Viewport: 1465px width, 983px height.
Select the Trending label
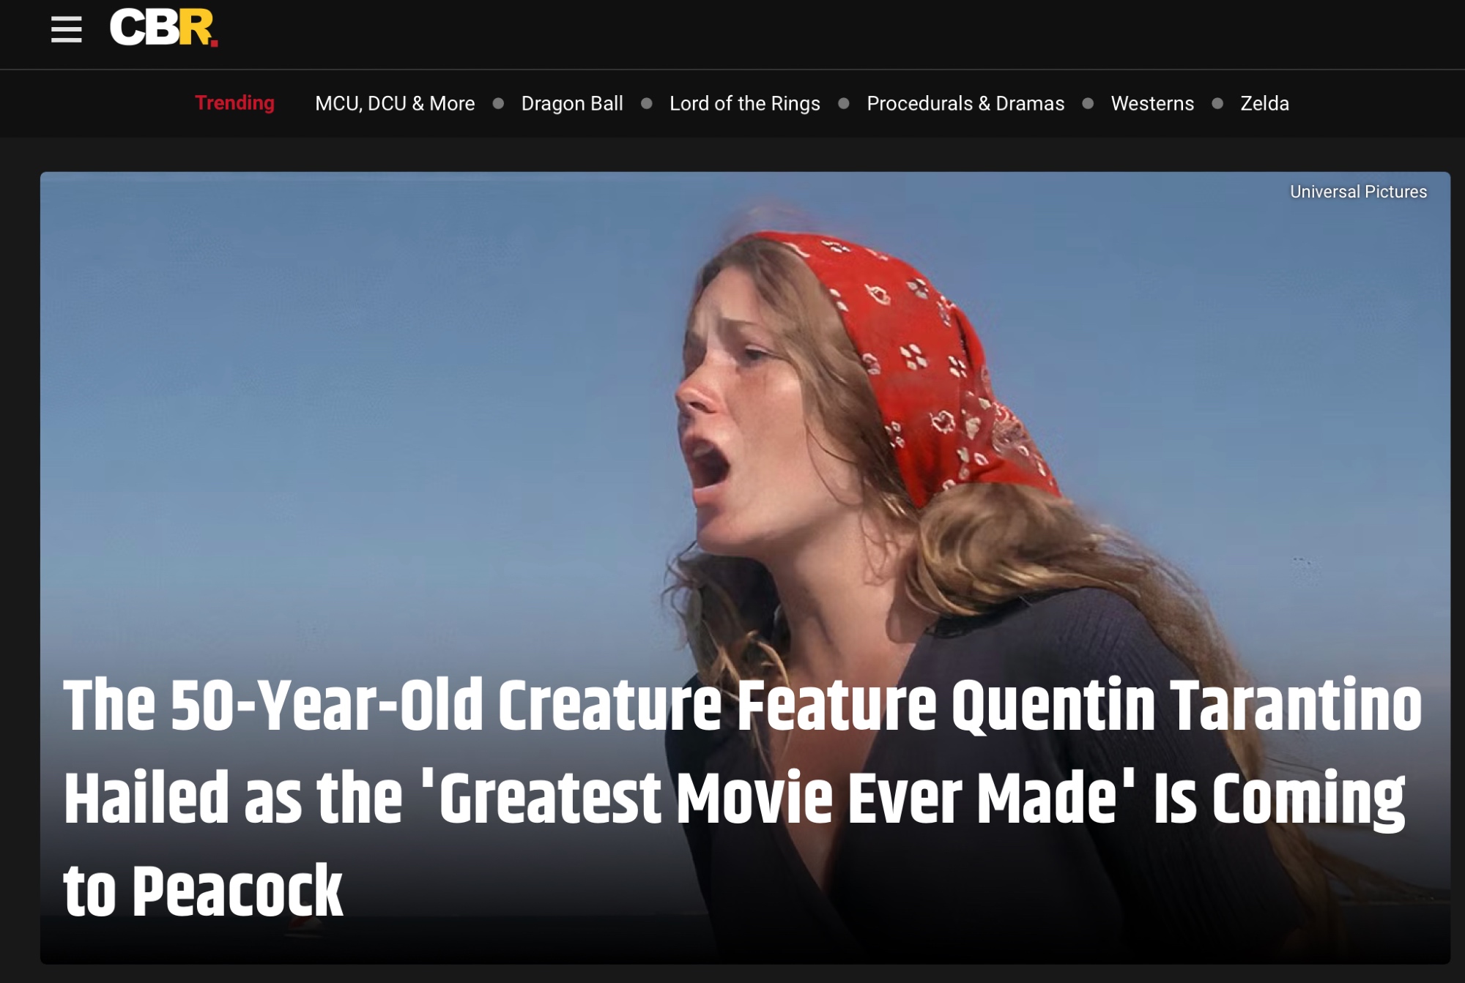pos(234,102)
